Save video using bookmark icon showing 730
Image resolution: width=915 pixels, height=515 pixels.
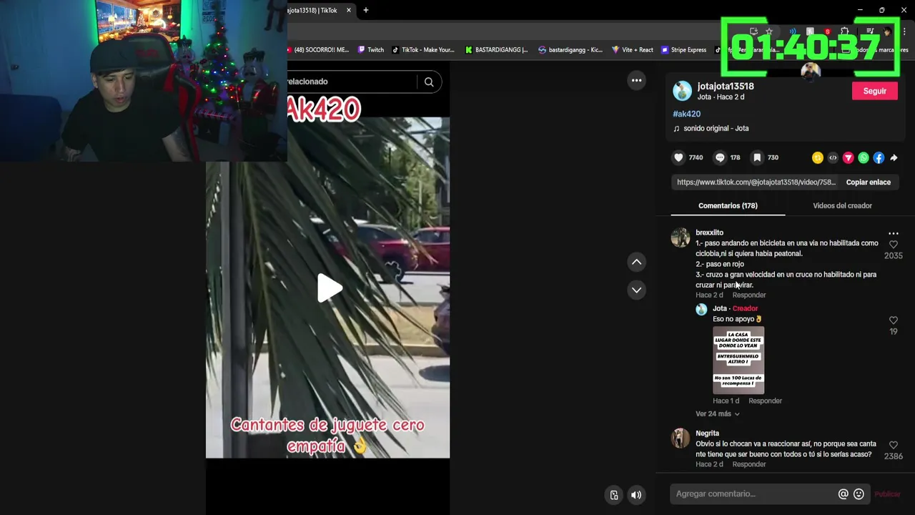[x=757, y=157]
